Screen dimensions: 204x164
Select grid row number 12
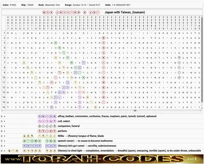4,87
